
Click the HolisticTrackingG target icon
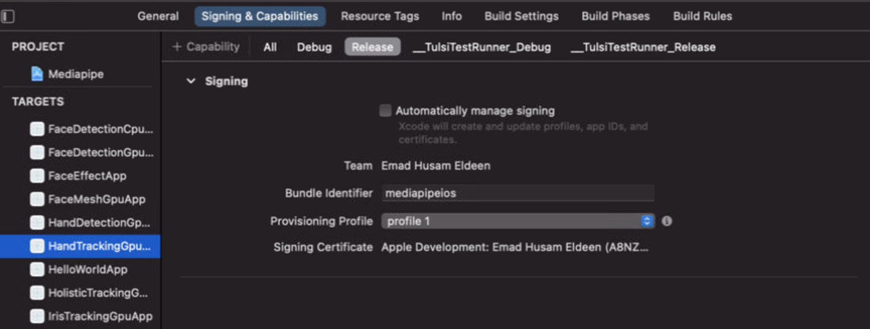pyautogui.click(x=37, y=293)
